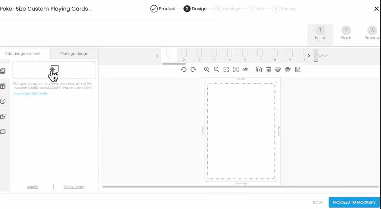The height and width of the screenshot is (209, 381).
Task: Select card thumbnail 9
Action: tap(290, 55)
